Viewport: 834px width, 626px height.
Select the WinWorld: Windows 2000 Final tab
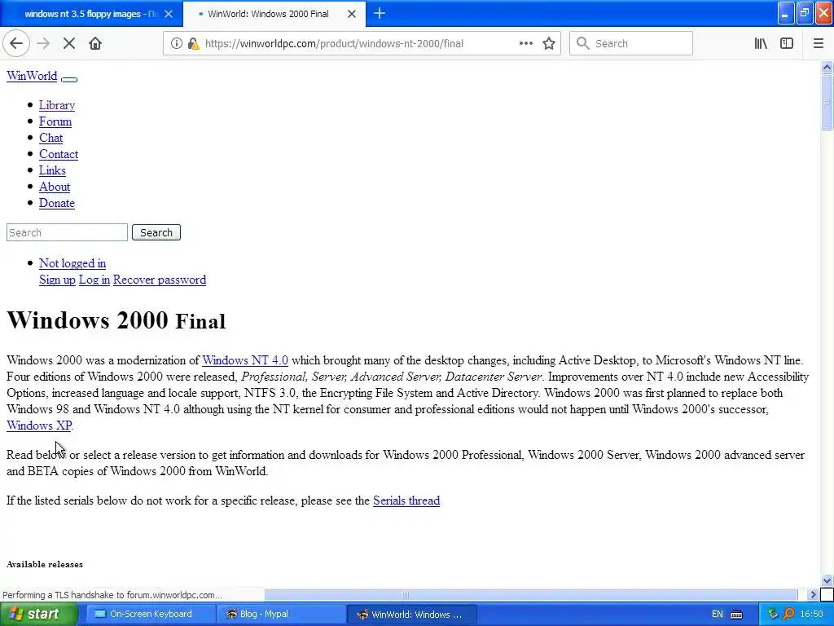(x=274, y=14)
